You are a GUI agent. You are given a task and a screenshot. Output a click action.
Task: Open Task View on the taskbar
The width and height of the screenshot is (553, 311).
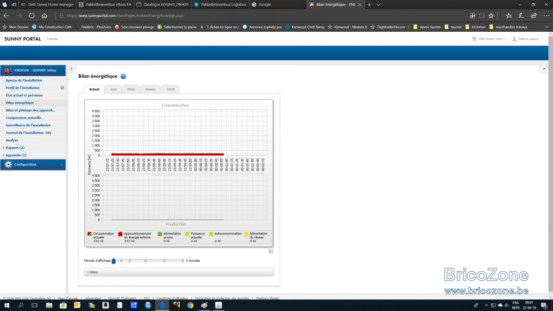[35, 305]
